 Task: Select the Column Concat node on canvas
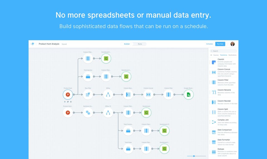(x=148, y=94)
